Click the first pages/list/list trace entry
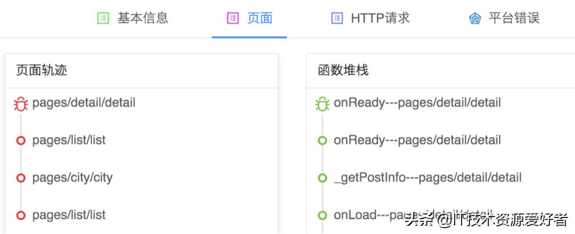 69,140
